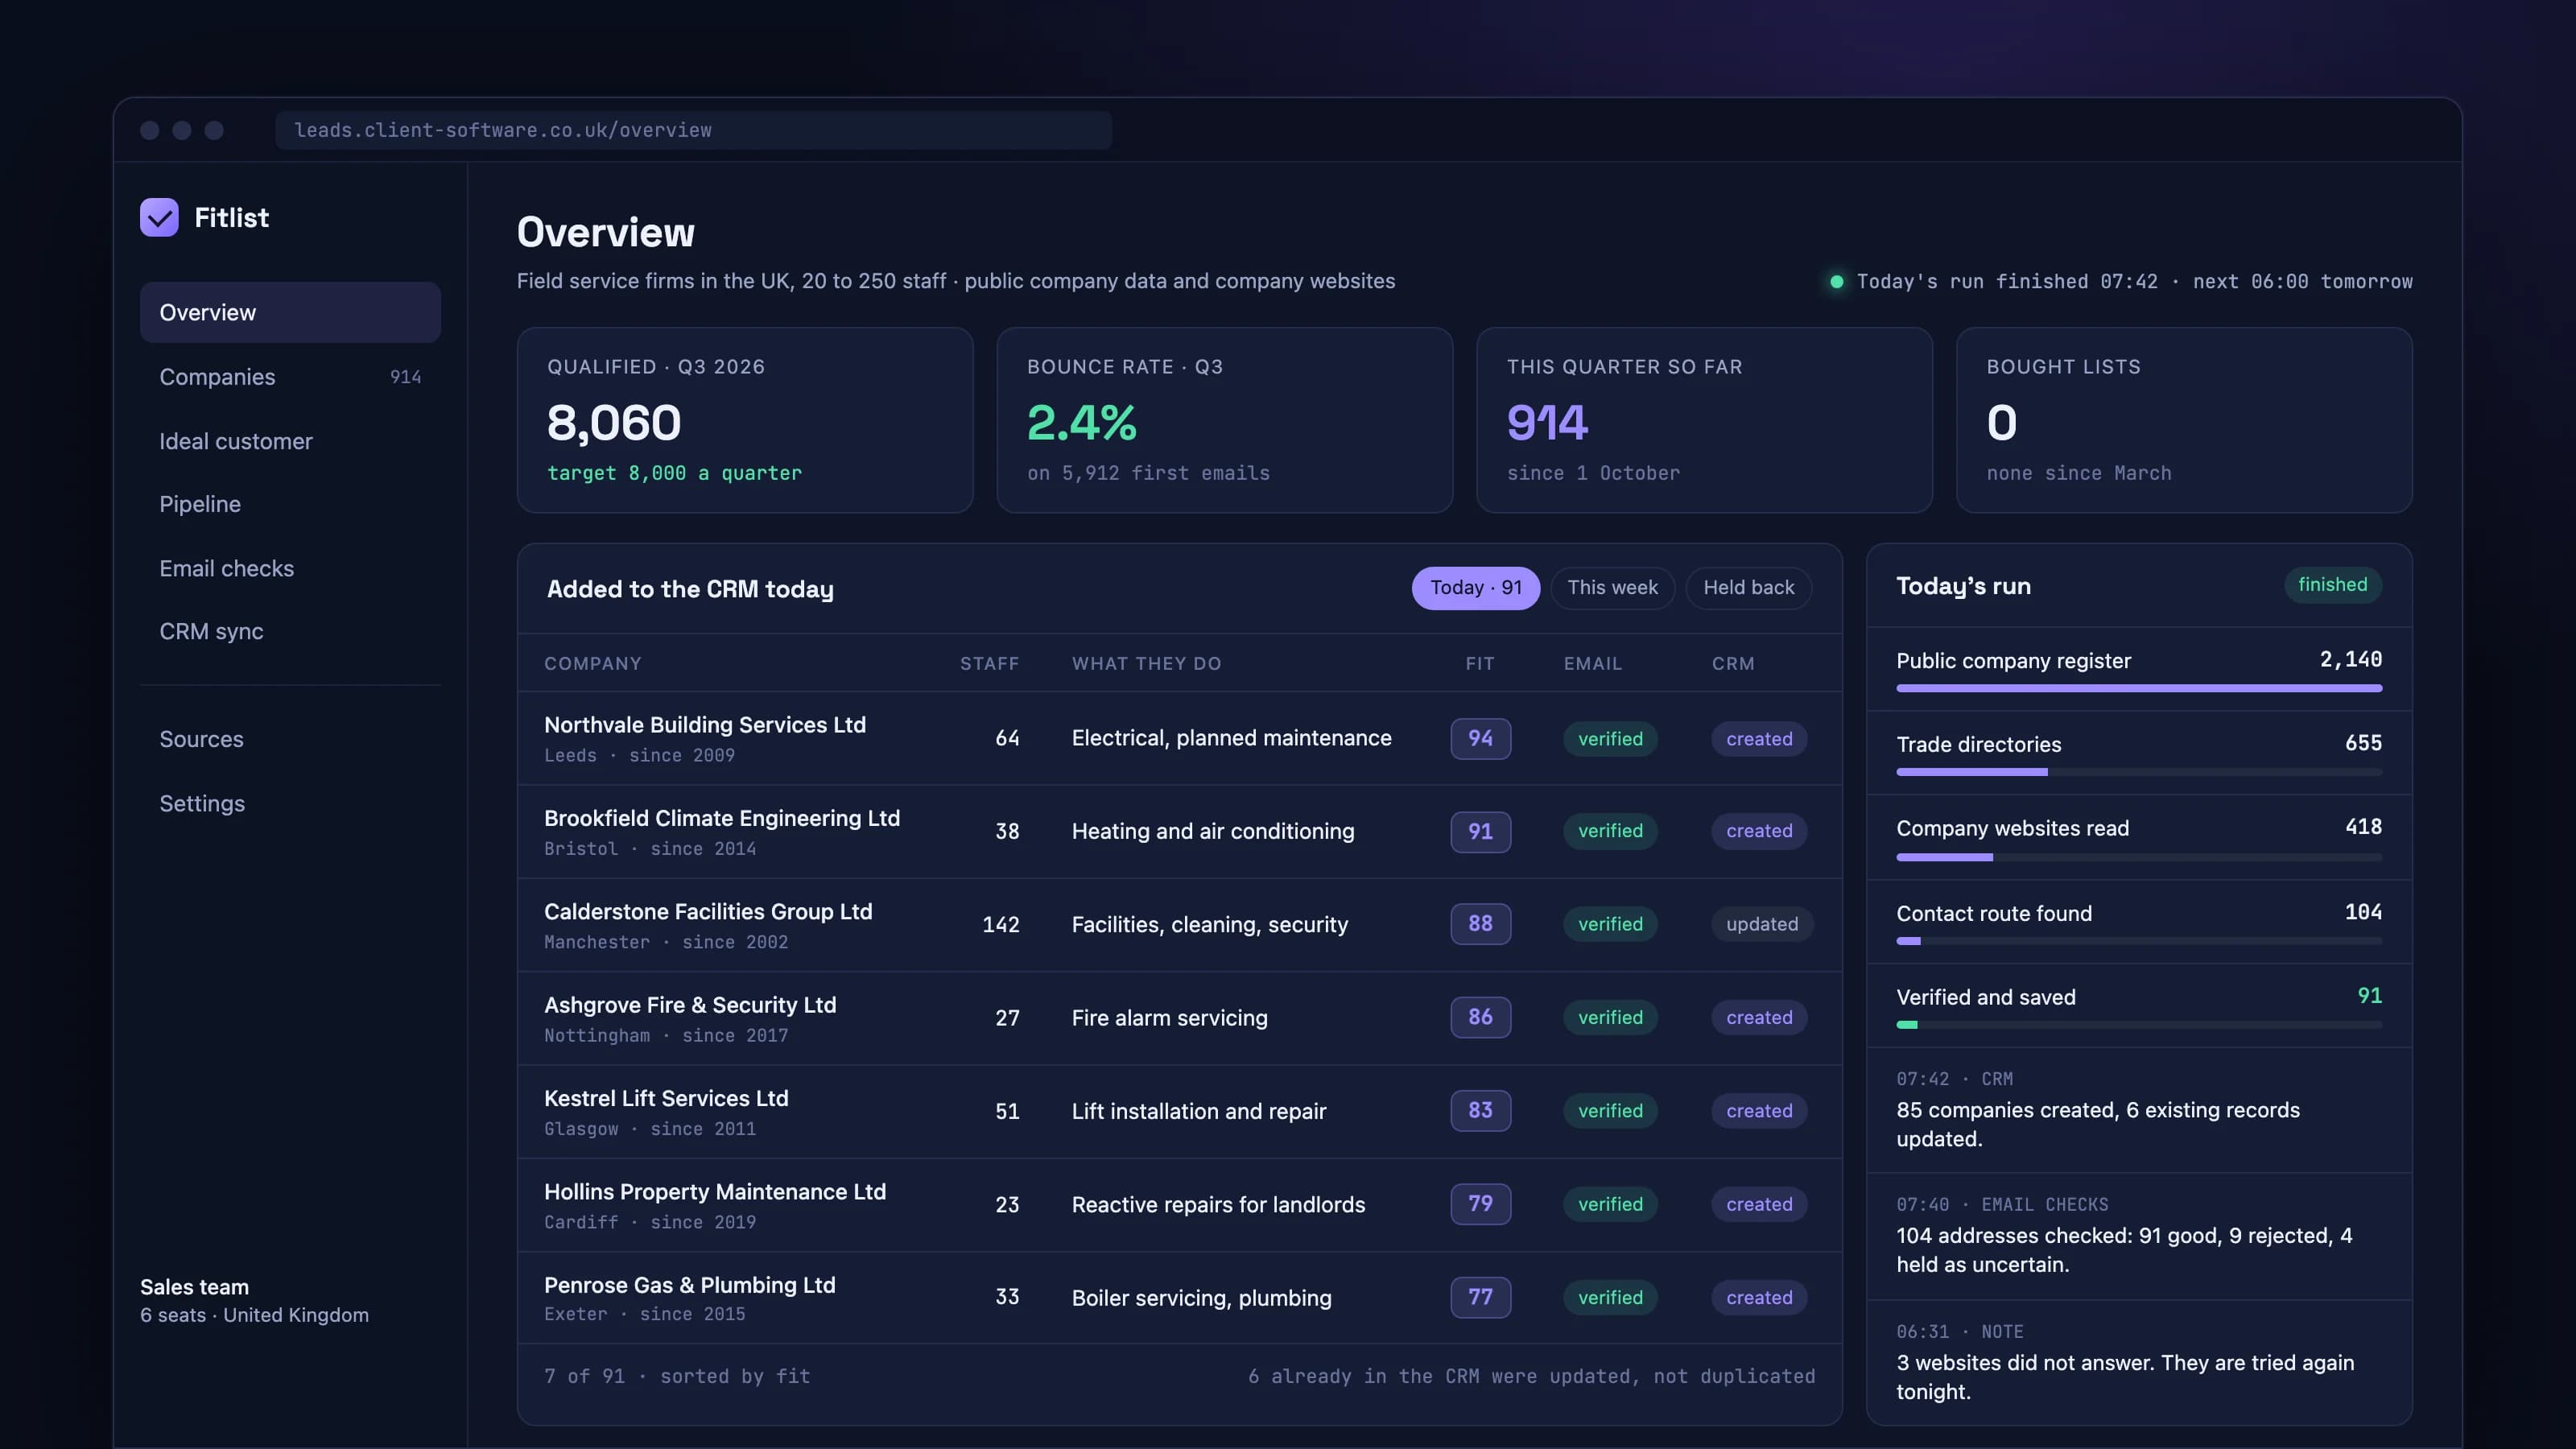Click the Fitlist checkmark logo icon
The width and height of the screenshot is (2576, 1449).
point(159,217)
